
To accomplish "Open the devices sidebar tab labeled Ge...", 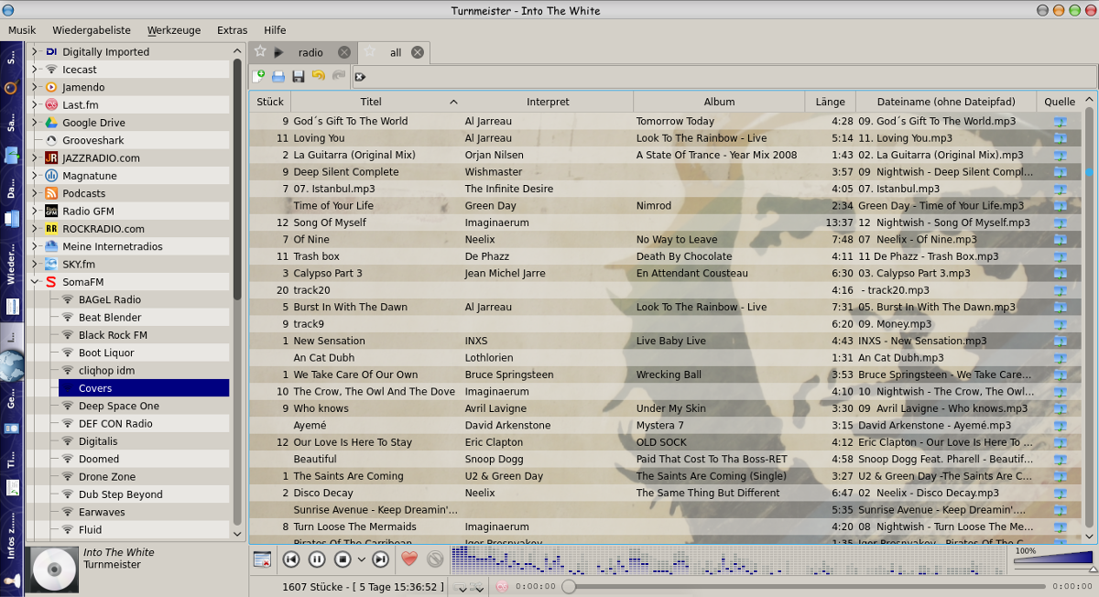I will point(11,412).
